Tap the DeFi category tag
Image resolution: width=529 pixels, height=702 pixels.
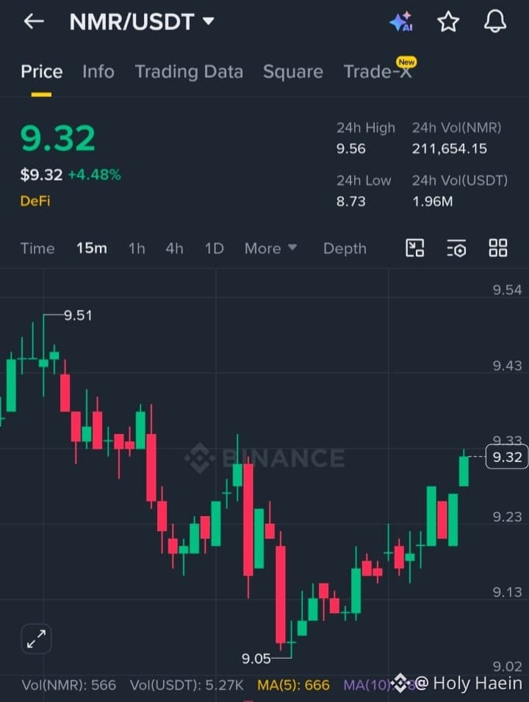pyautogui.click(x=35, y=200)
